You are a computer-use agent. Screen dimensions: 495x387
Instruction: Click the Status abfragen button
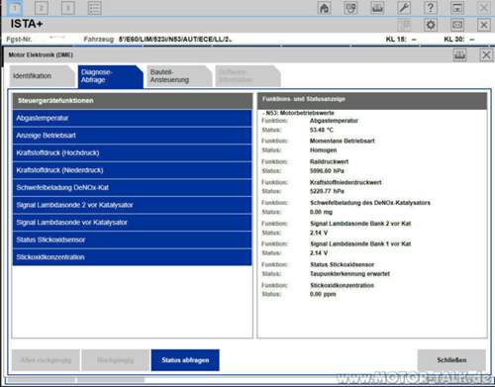185,360
